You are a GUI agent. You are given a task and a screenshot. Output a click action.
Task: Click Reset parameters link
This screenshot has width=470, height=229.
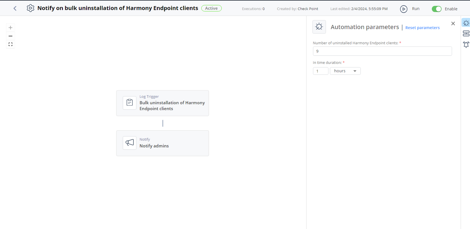tap(422, 28)
